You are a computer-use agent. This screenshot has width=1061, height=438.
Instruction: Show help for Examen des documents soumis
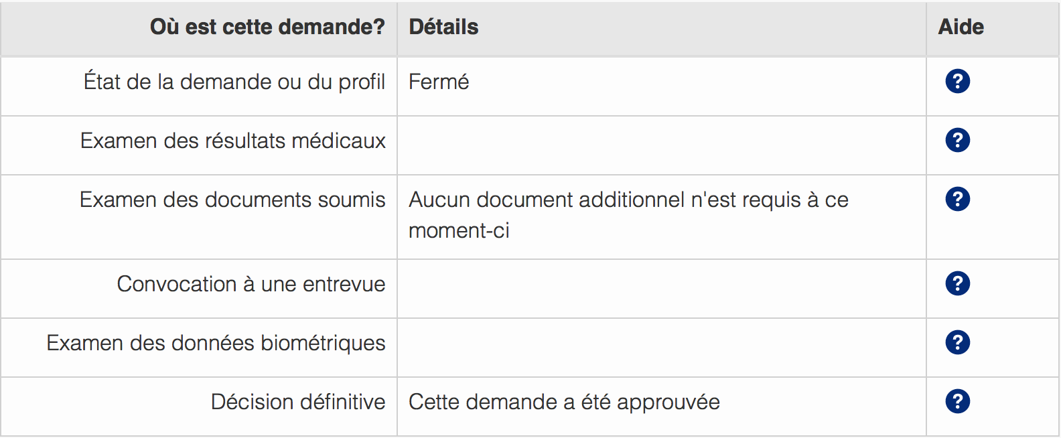point(957,200)
